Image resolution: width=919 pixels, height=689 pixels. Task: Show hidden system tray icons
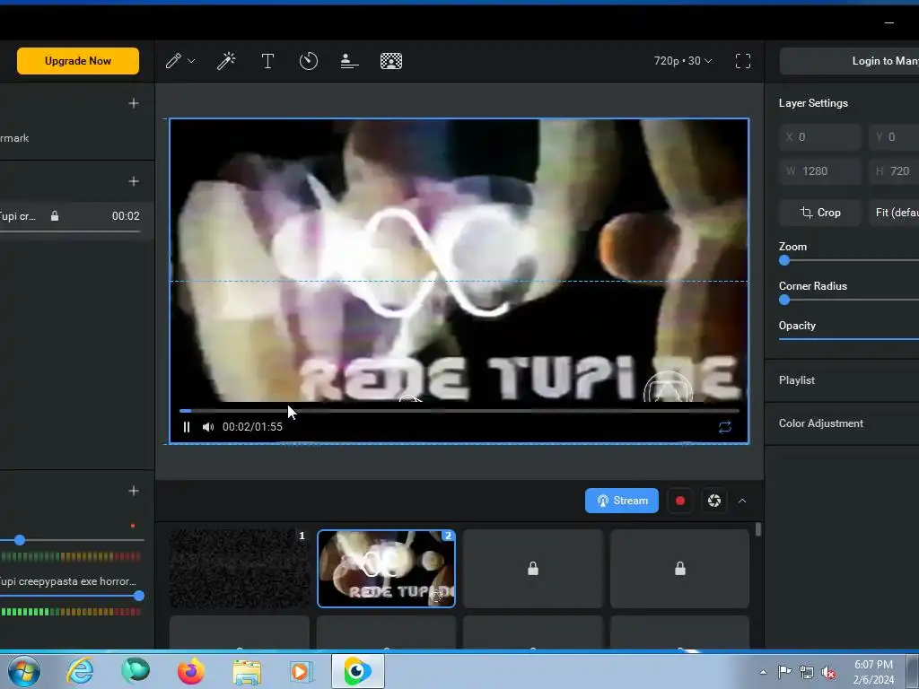[763, 672]
